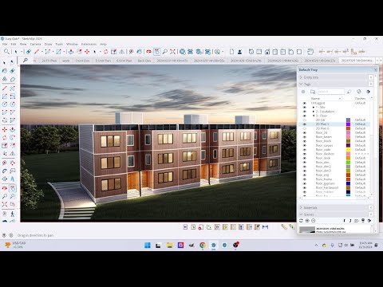Open Google Chrome from the taskbar
Screen dimensions: 383x287
[x=203, y=245]
